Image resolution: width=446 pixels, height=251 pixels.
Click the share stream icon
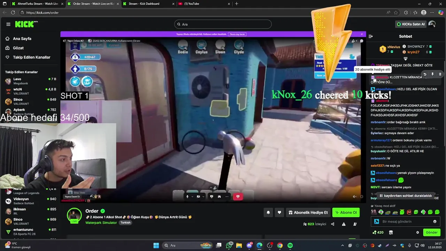333,224
